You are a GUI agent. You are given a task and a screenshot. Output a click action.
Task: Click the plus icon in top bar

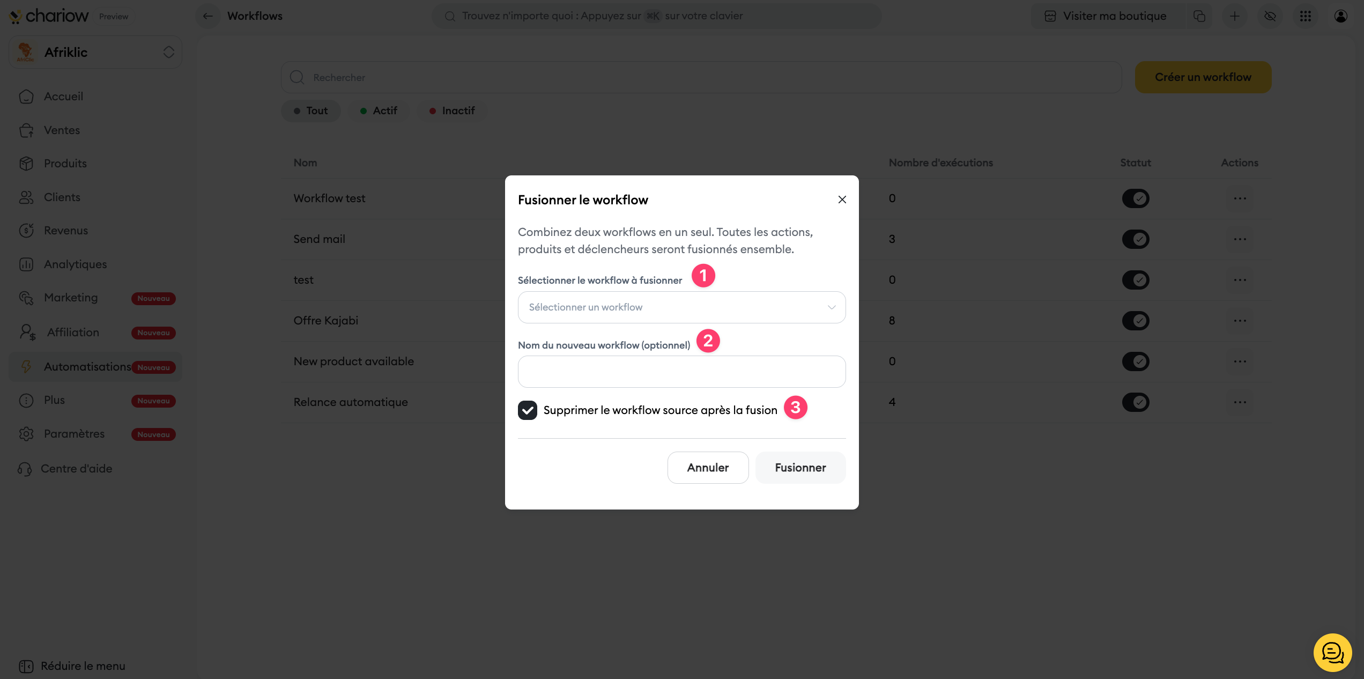[1235, 16]
